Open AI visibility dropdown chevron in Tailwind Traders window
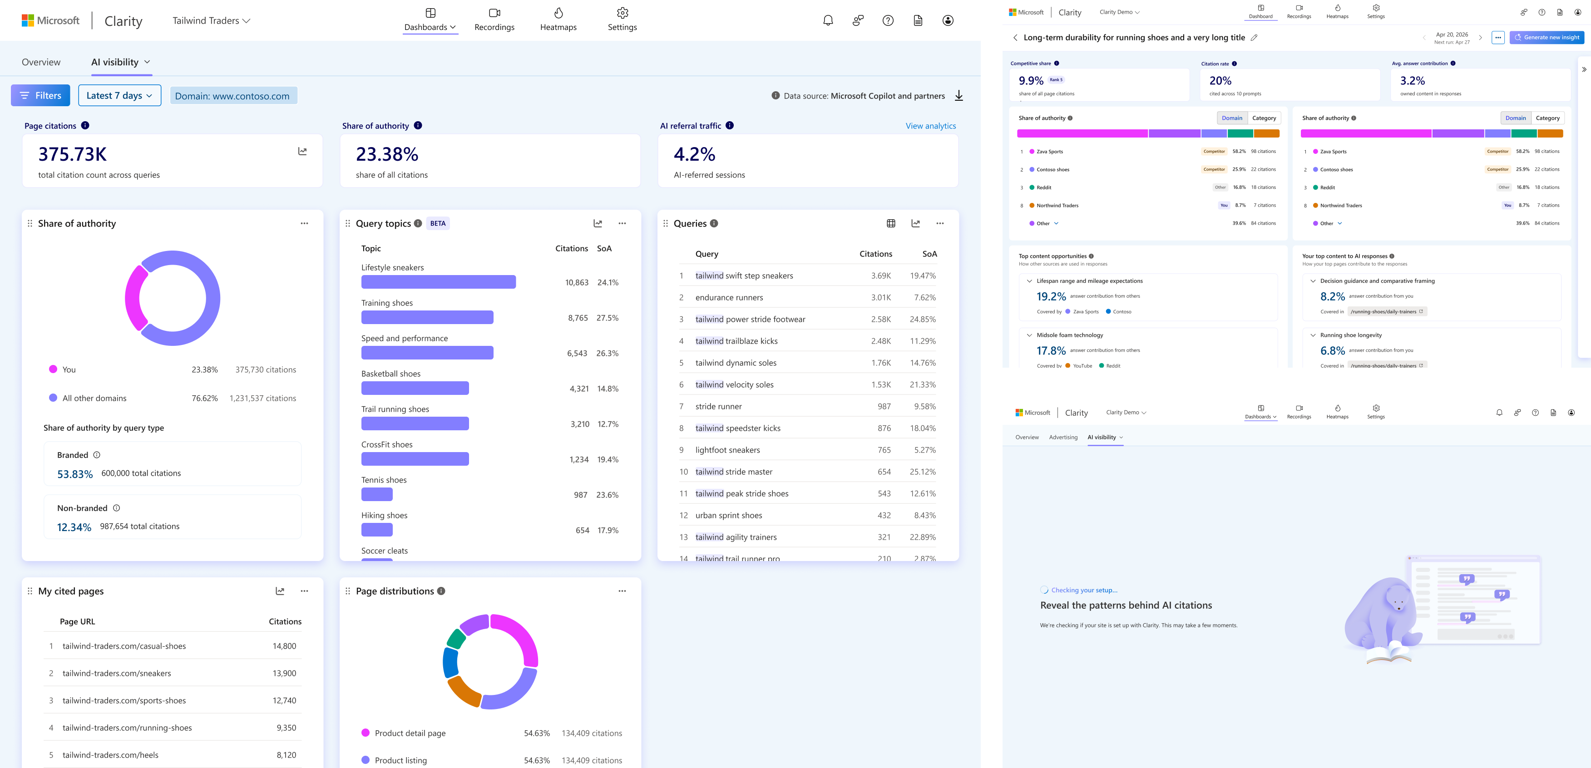The width and height of the screenshot is (1591, 768). [147, 62]
